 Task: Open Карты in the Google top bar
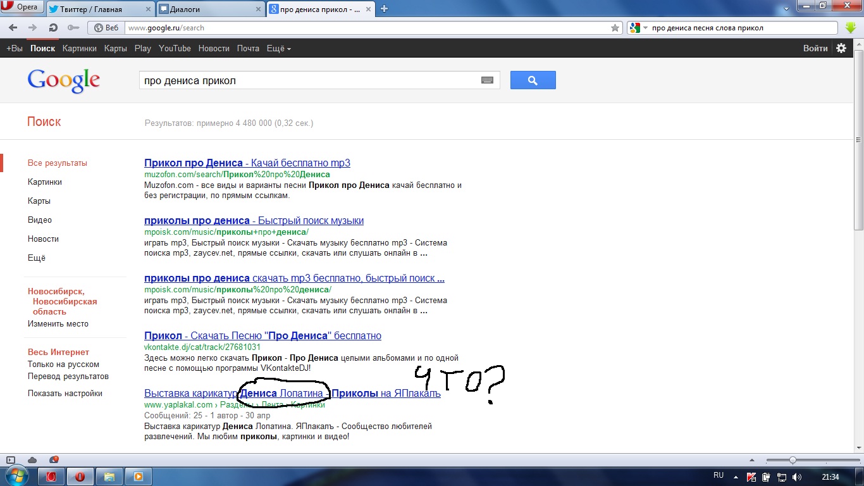point(116,48)
